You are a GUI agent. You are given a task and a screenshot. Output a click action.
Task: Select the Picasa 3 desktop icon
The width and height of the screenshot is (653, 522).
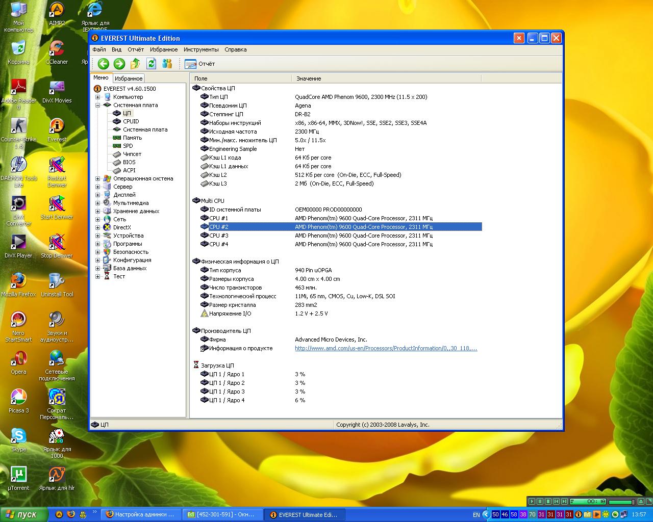point(18,401)
